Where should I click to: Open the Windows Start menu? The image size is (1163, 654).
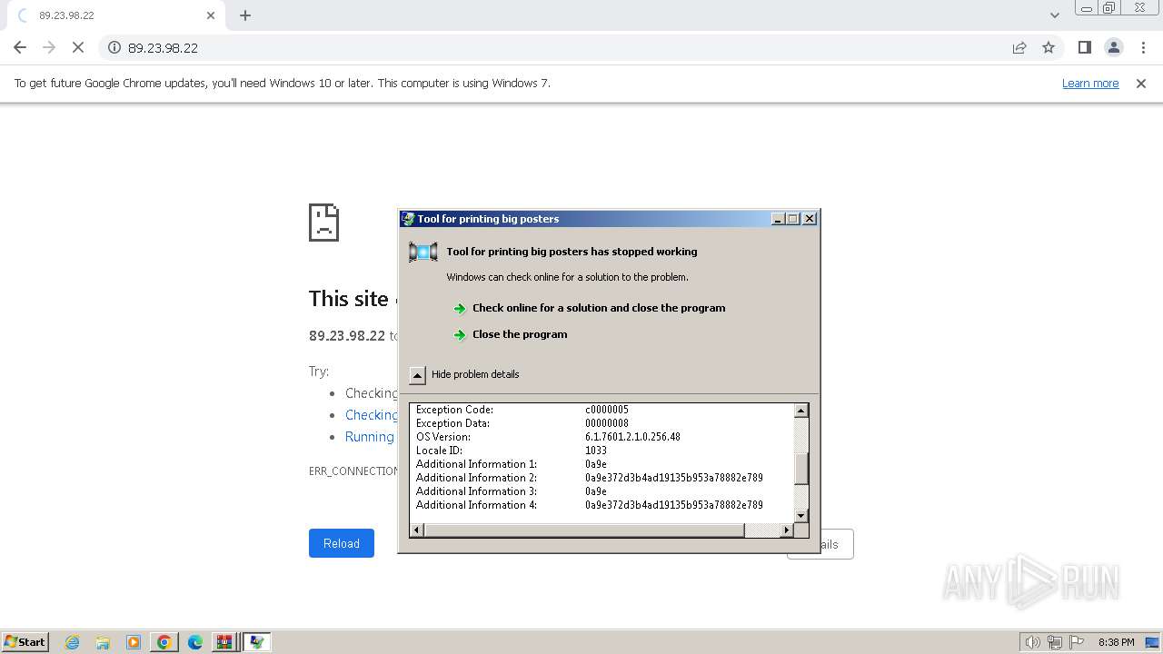pos(25,642)
